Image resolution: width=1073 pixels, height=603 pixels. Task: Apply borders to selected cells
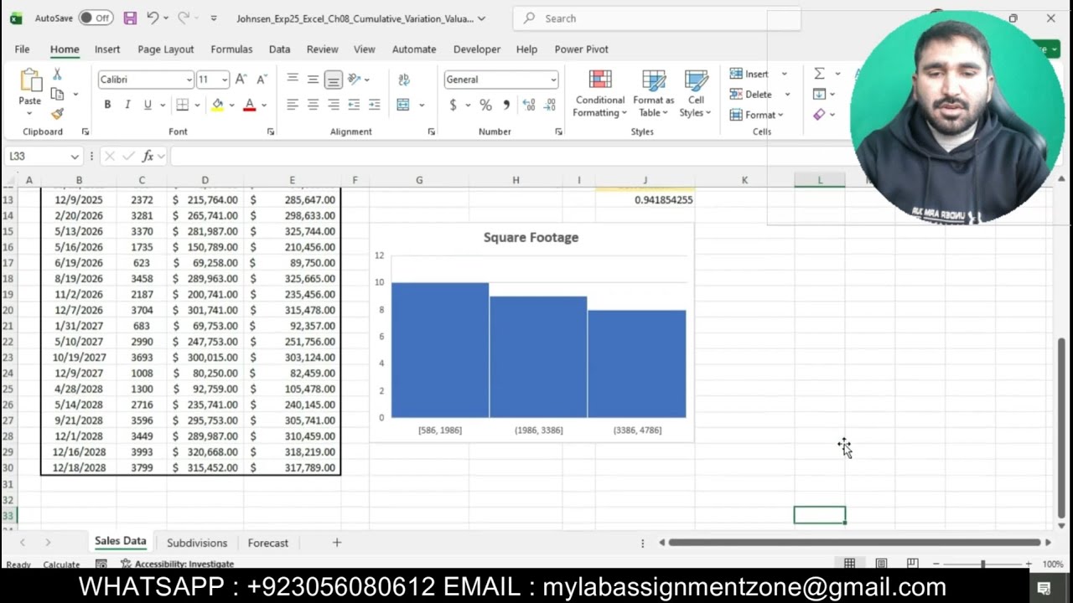tap(182, 105)
